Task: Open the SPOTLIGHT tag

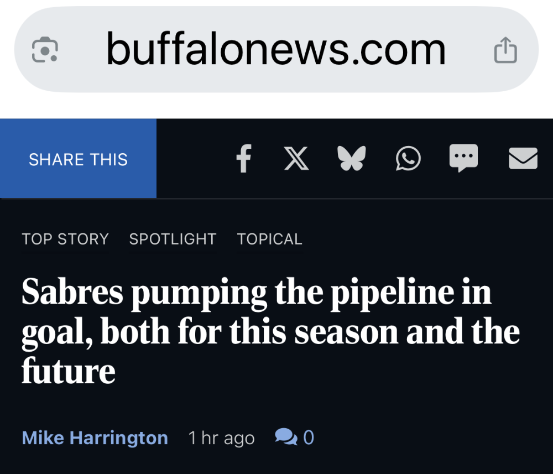Action: click(173, 239)
